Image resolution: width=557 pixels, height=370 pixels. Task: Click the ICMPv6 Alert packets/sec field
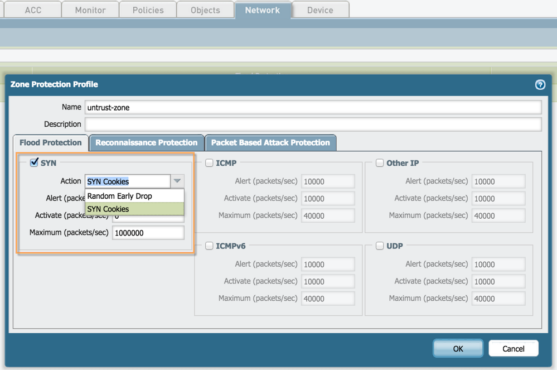point(328,264)
